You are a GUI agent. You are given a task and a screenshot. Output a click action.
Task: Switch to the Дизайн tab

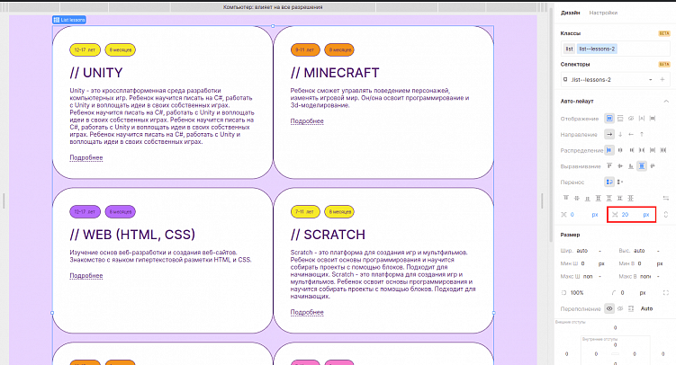(571, 13)
